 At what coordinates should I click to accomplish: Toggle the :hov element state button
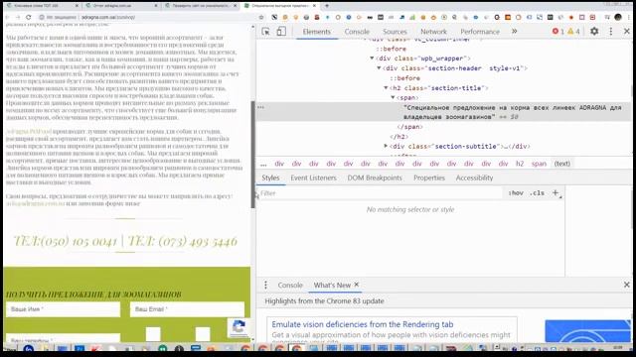pyautogui.click(x=516, y=193)
